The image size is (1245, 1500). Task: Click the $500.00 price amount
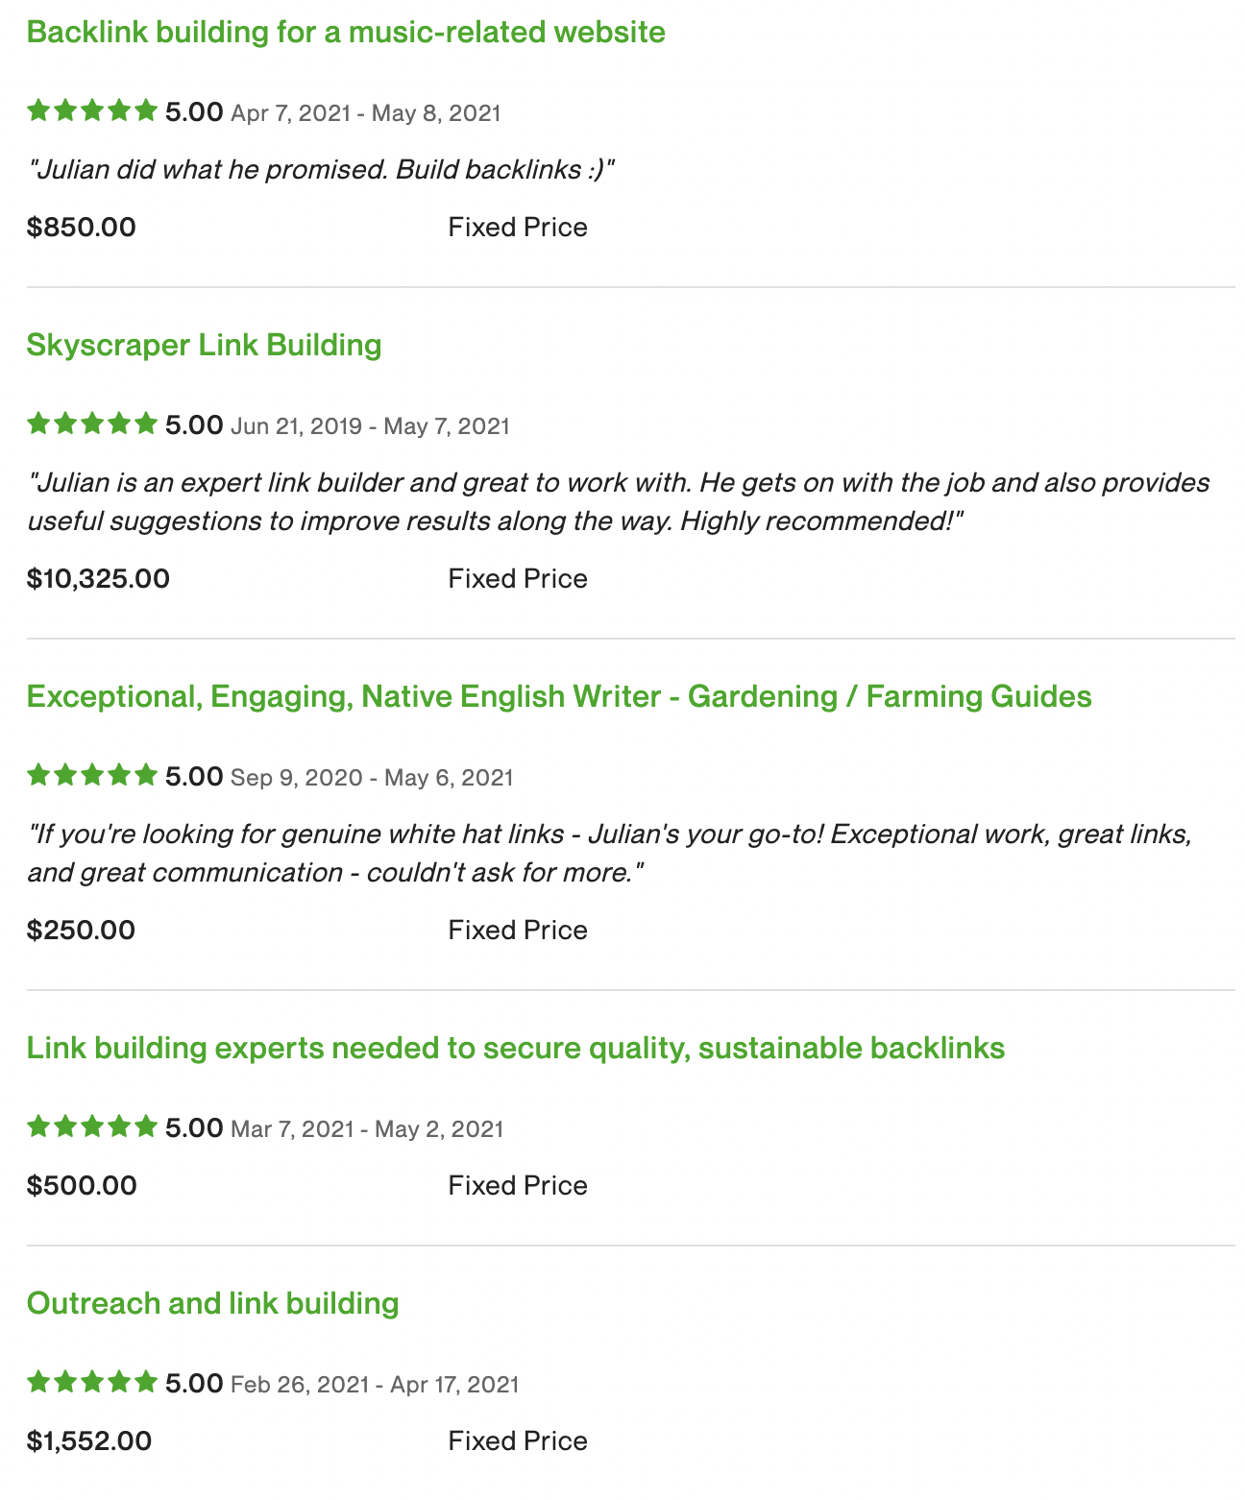(82, 1186)
